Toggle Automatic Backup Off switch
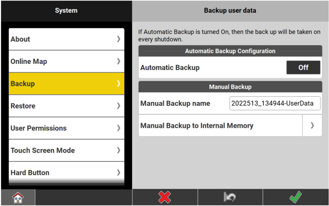The height and width of the screenshot is (206, 329). 303,68
